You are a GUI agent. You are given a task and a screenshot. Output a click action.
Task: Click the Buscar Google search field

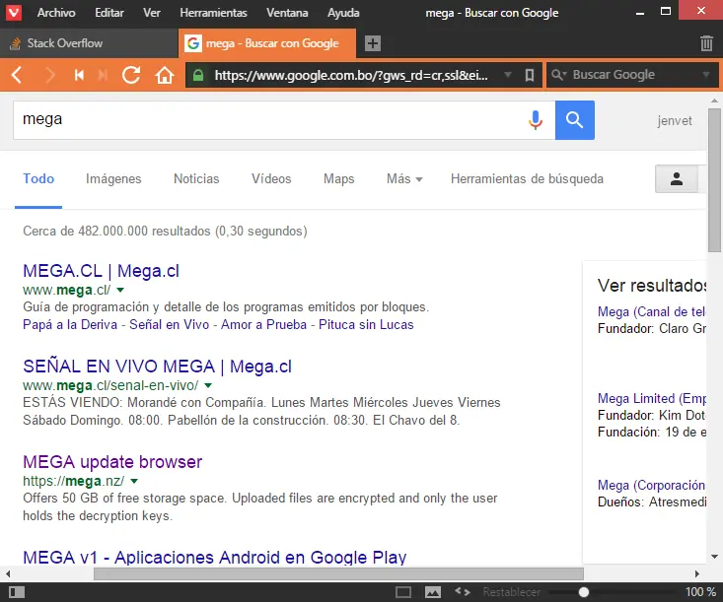tap(634, 75)
